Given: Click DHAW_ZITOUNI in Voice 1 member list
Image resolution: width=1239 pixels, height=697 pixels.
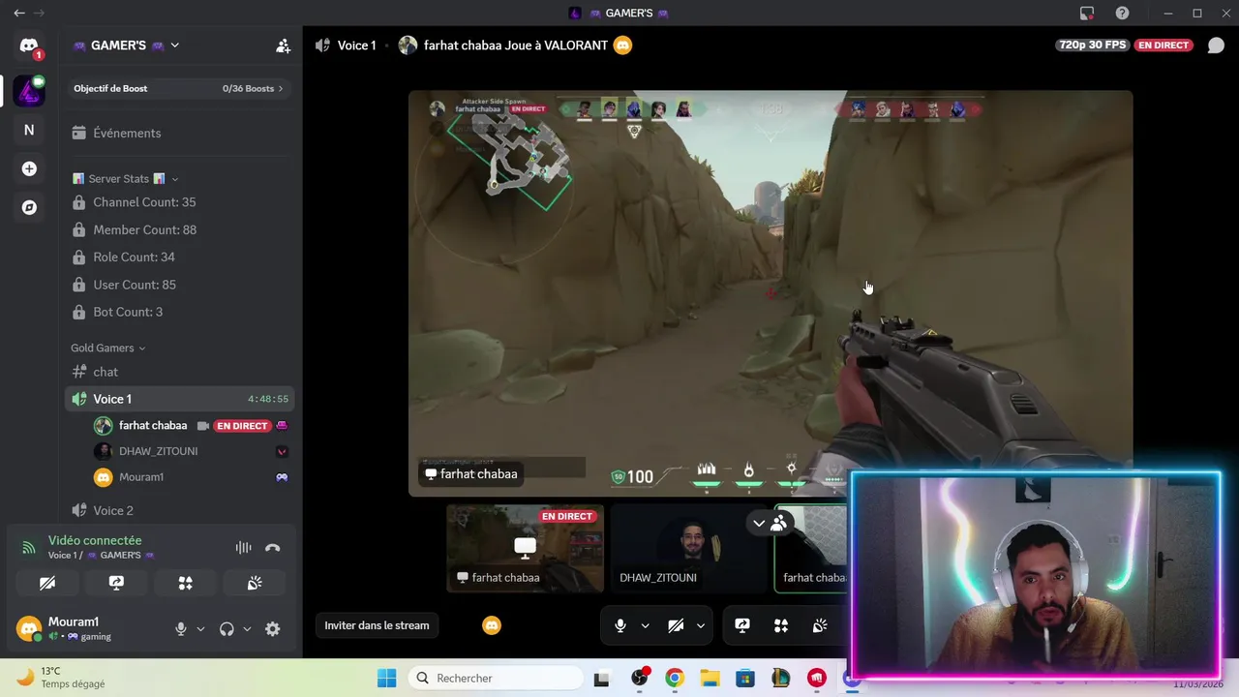Looking at the screenshot, I should 158,451.
